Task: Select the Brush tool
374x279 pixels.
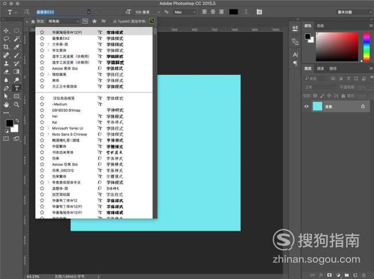Action: click(17, 55)
